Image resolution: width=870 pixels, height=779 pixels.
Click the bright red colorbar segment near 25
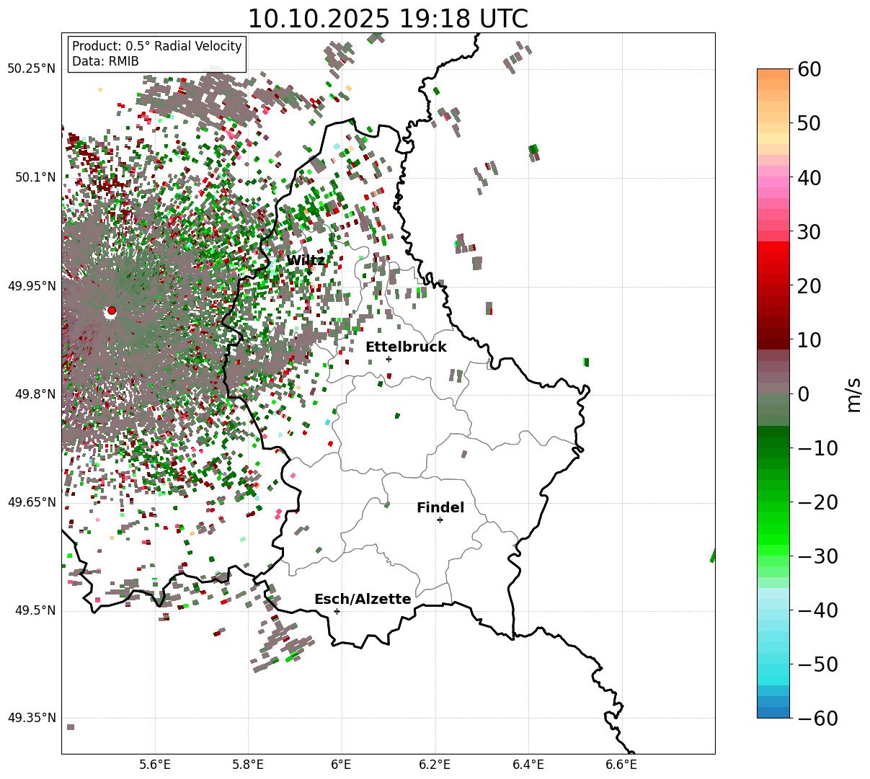773,257
